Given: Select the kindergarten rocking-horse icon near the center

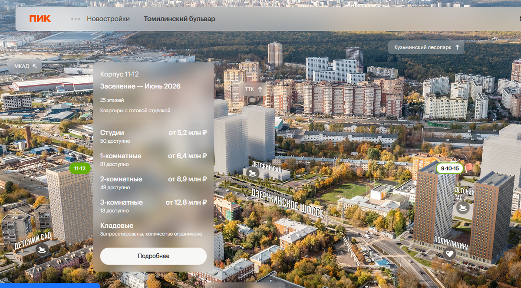Looking at the screenshot, I should (x=252, y=173).
